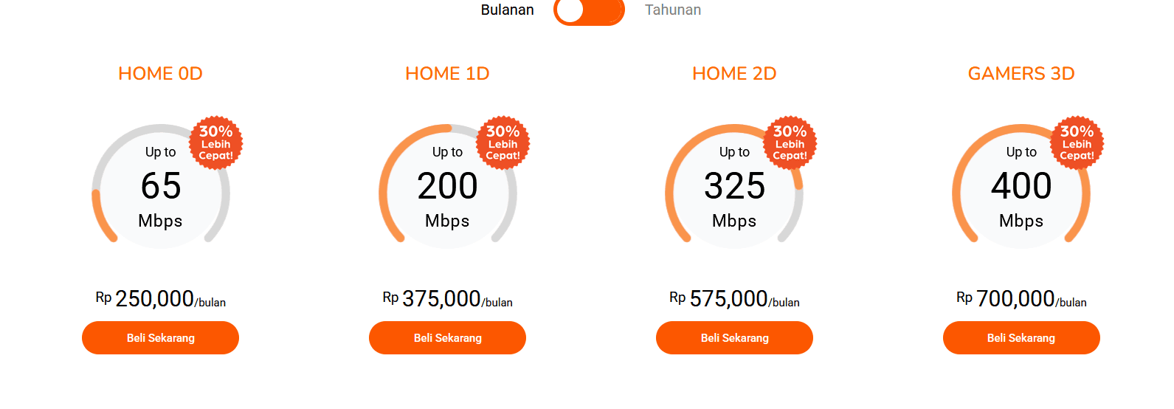
Task: Click the Rp 575,000/bulan price
Action: pos(734,298)
